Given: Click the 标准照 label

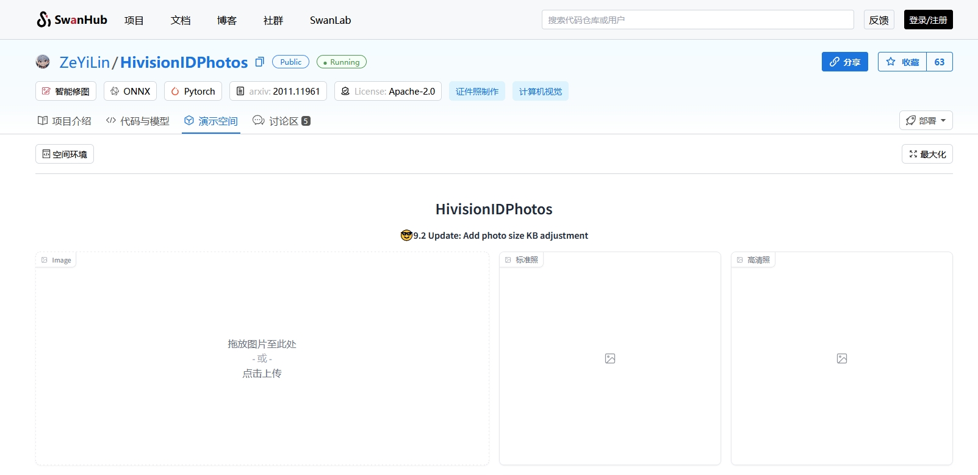Looking at the screenshot, I should click(522, 260).
